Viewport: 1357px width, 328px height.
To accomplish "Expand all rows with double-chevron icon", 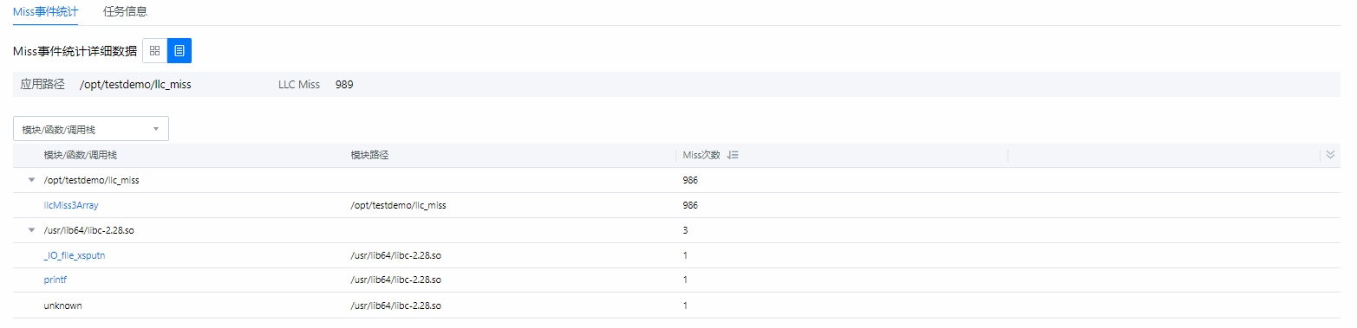I will (1330, 155).
